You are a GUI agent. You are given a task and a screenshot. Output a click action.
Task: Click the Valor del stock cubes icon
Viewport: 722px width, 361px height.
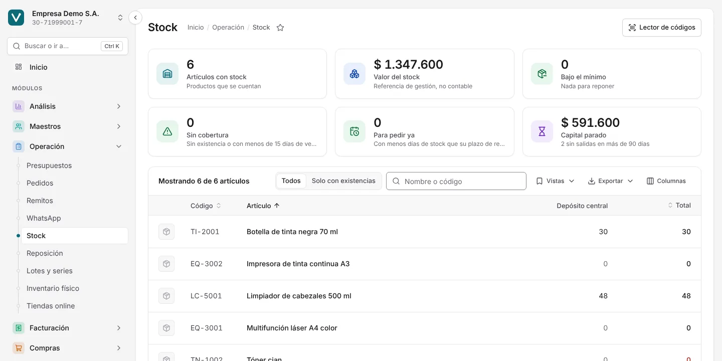click(354, 74)
